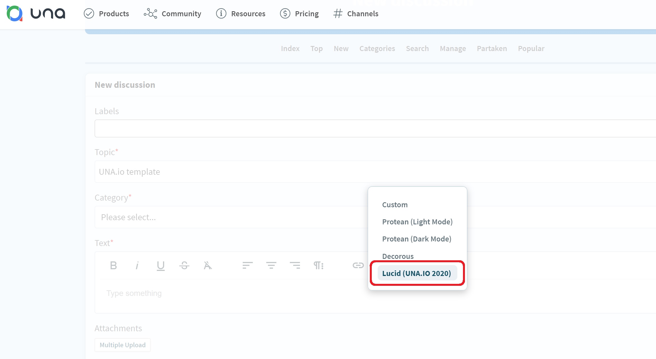
Task: Select the Decorous template option
Action: (398, 256)
